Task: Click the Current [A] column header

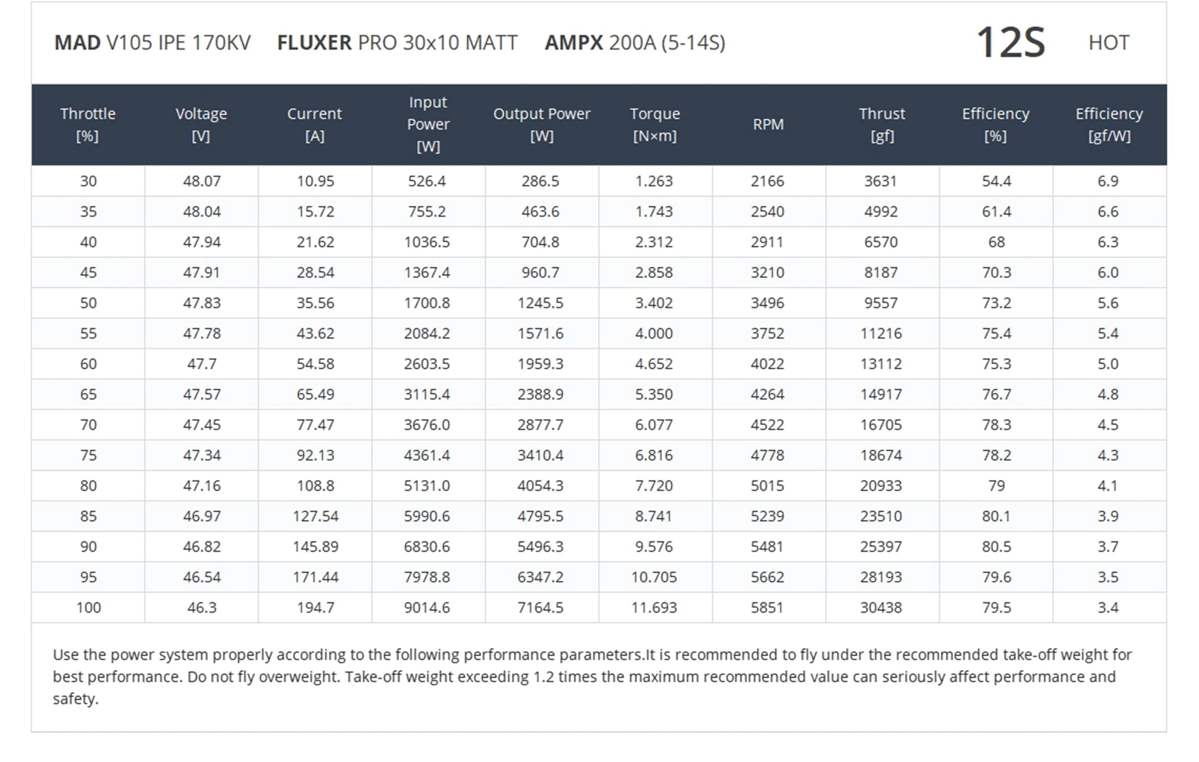Action: tap(315, 125)
